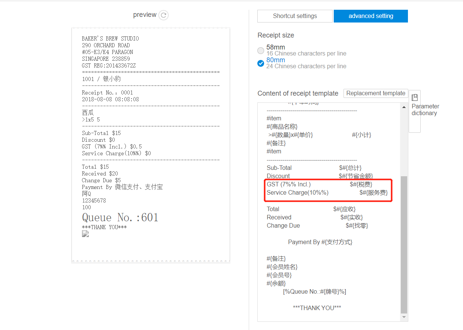Click the "#{商品名称}" template parameter
Viewport: 463px width, 330px height.
click(282, 127)
